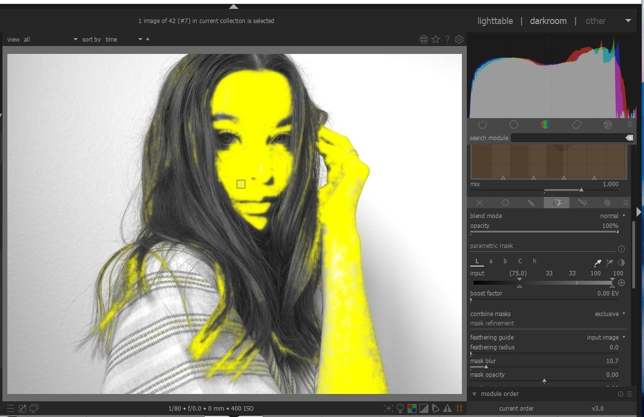Choose the L channel tab
This screenshot has width=644, height=417.
tap(477, 261)
